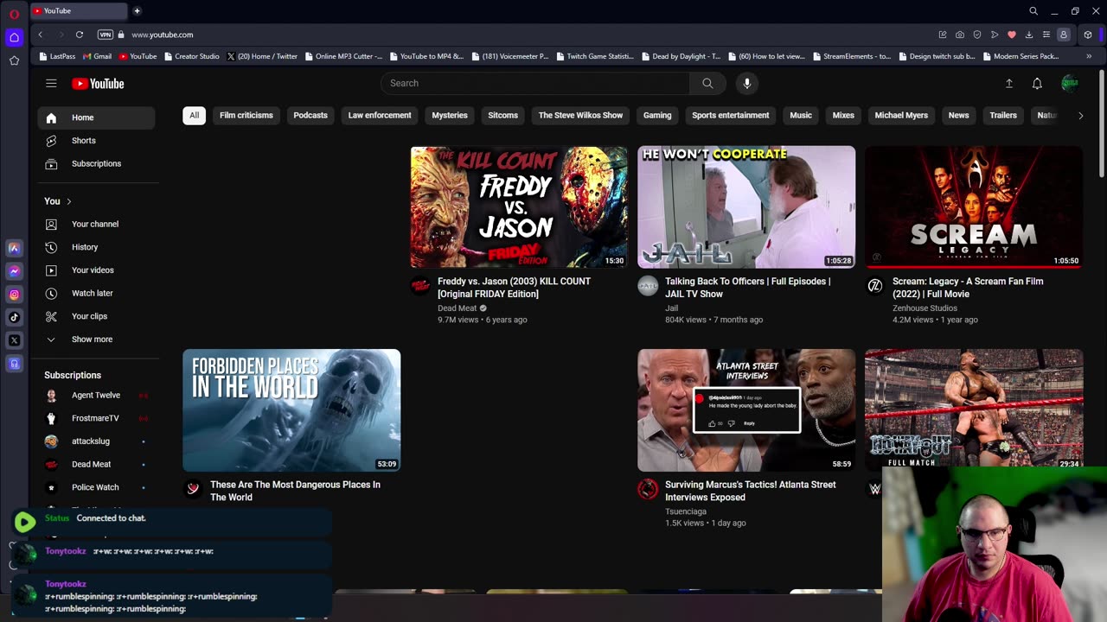The height and width of the screenshot is (622, 1107).
Task: Open Opera privacy protection shield
Action: coord(977,35)
